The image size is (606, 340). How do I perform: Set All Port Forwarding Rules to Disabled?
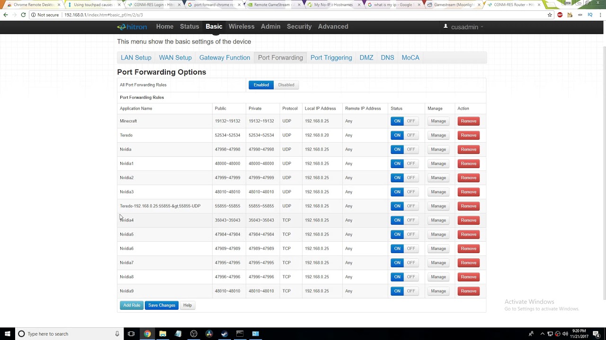coord(286,85)
